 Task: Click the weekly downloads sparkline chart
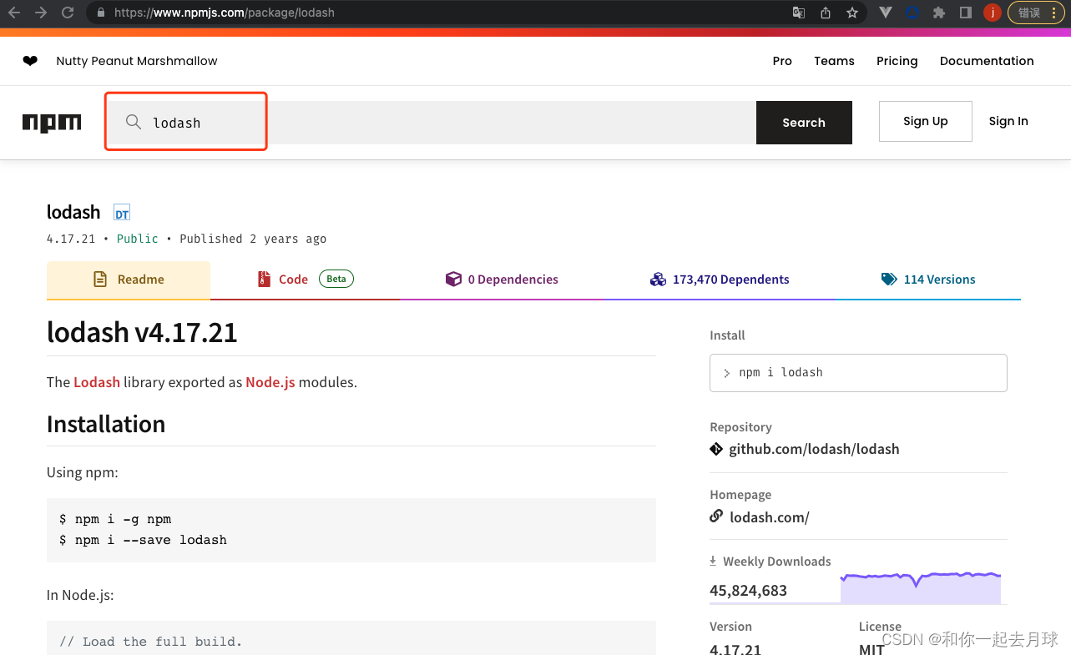920,587
